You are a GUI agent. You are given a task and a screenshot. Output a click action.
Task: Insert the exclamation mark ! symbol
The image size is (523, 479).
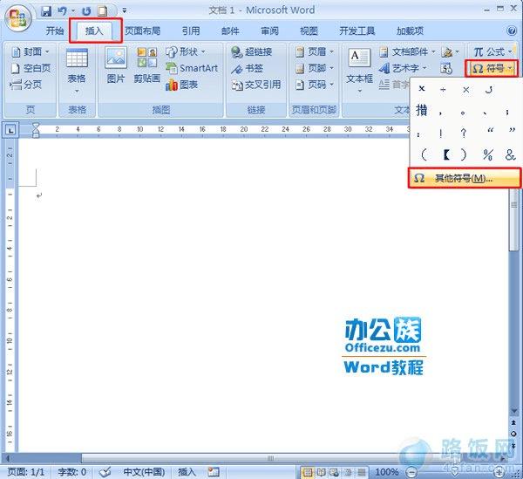click(x=441, y=133)
